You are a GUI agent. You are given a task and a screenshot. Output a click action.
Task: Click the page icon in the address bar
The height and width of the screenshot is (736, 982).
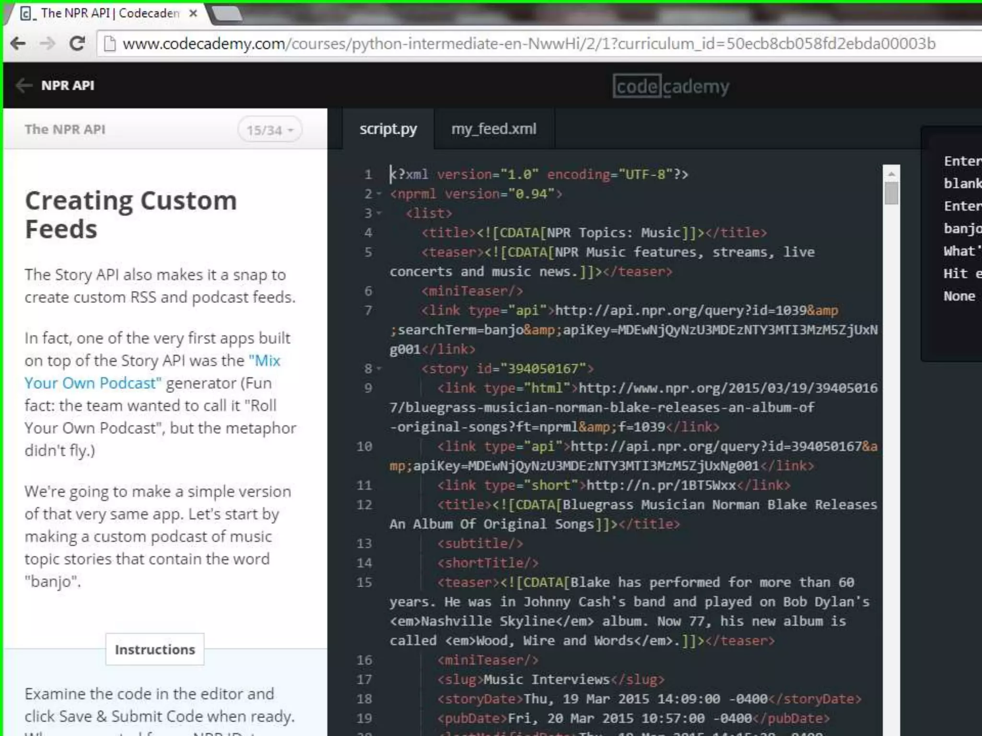(110, 44)
